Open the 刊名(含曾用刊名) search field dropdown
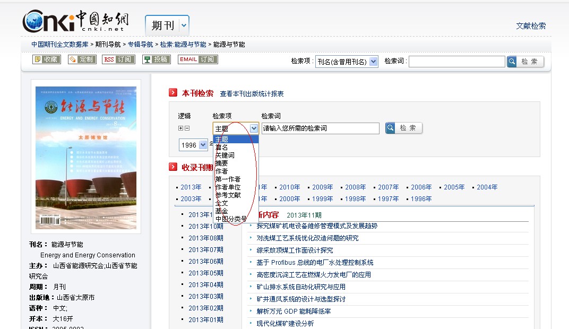The image size is (569, 329). tap(374, 62)
